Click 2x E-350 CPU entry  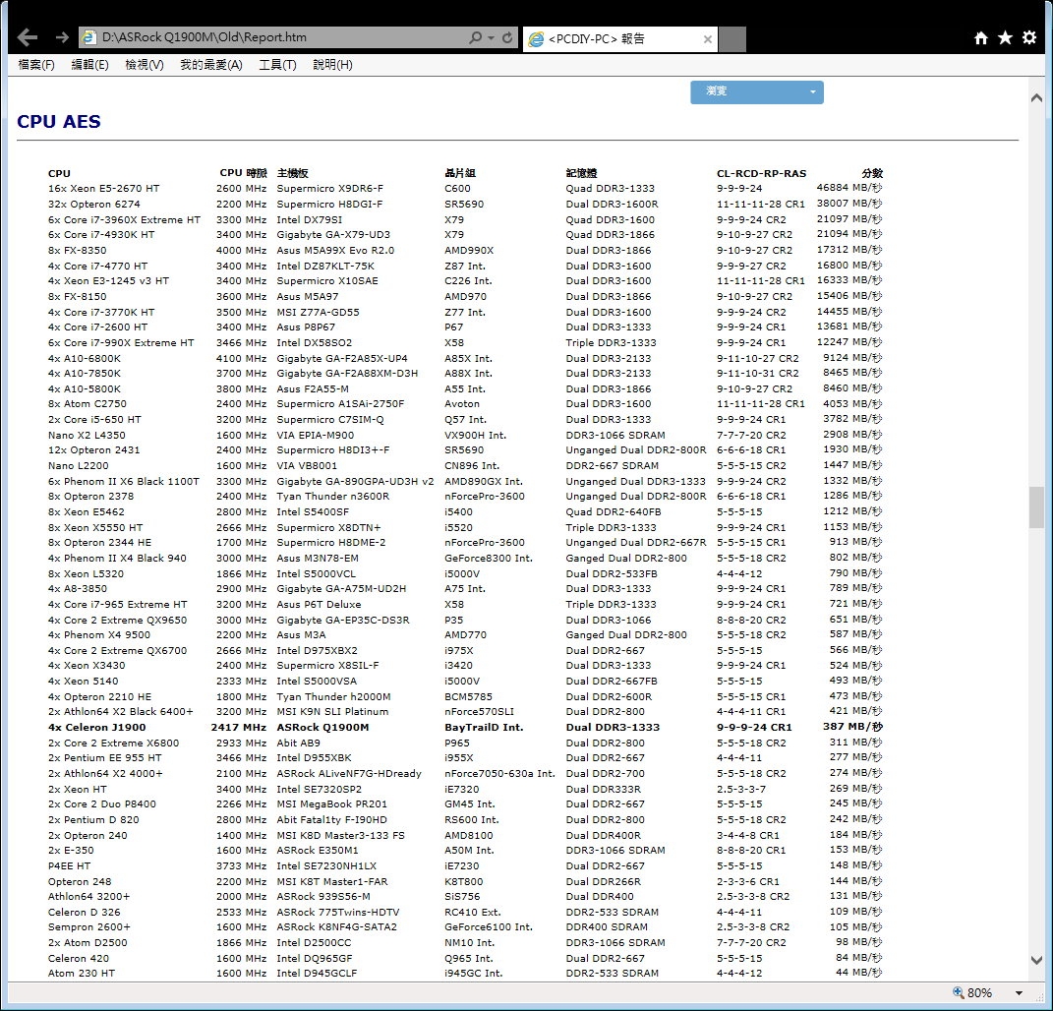(71, 851)
